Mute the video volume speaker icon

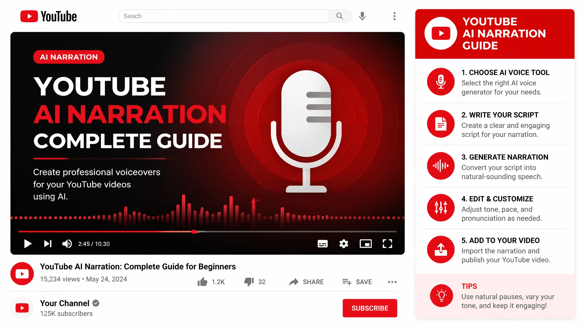pyautogui.click(x=67, y=244)
